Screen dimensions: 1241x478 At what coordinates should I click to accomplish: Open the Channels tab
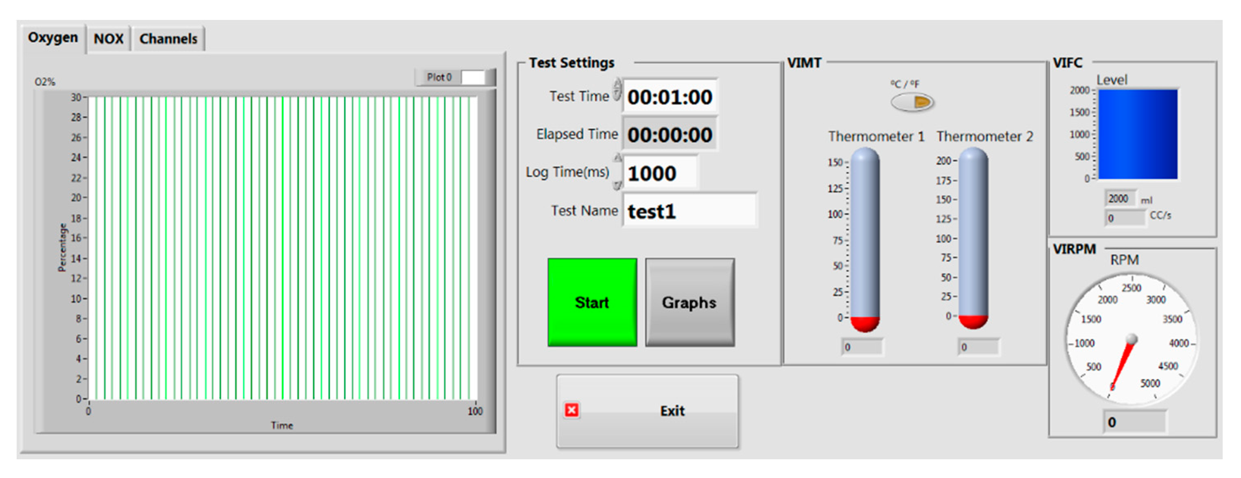coord(168,39)
